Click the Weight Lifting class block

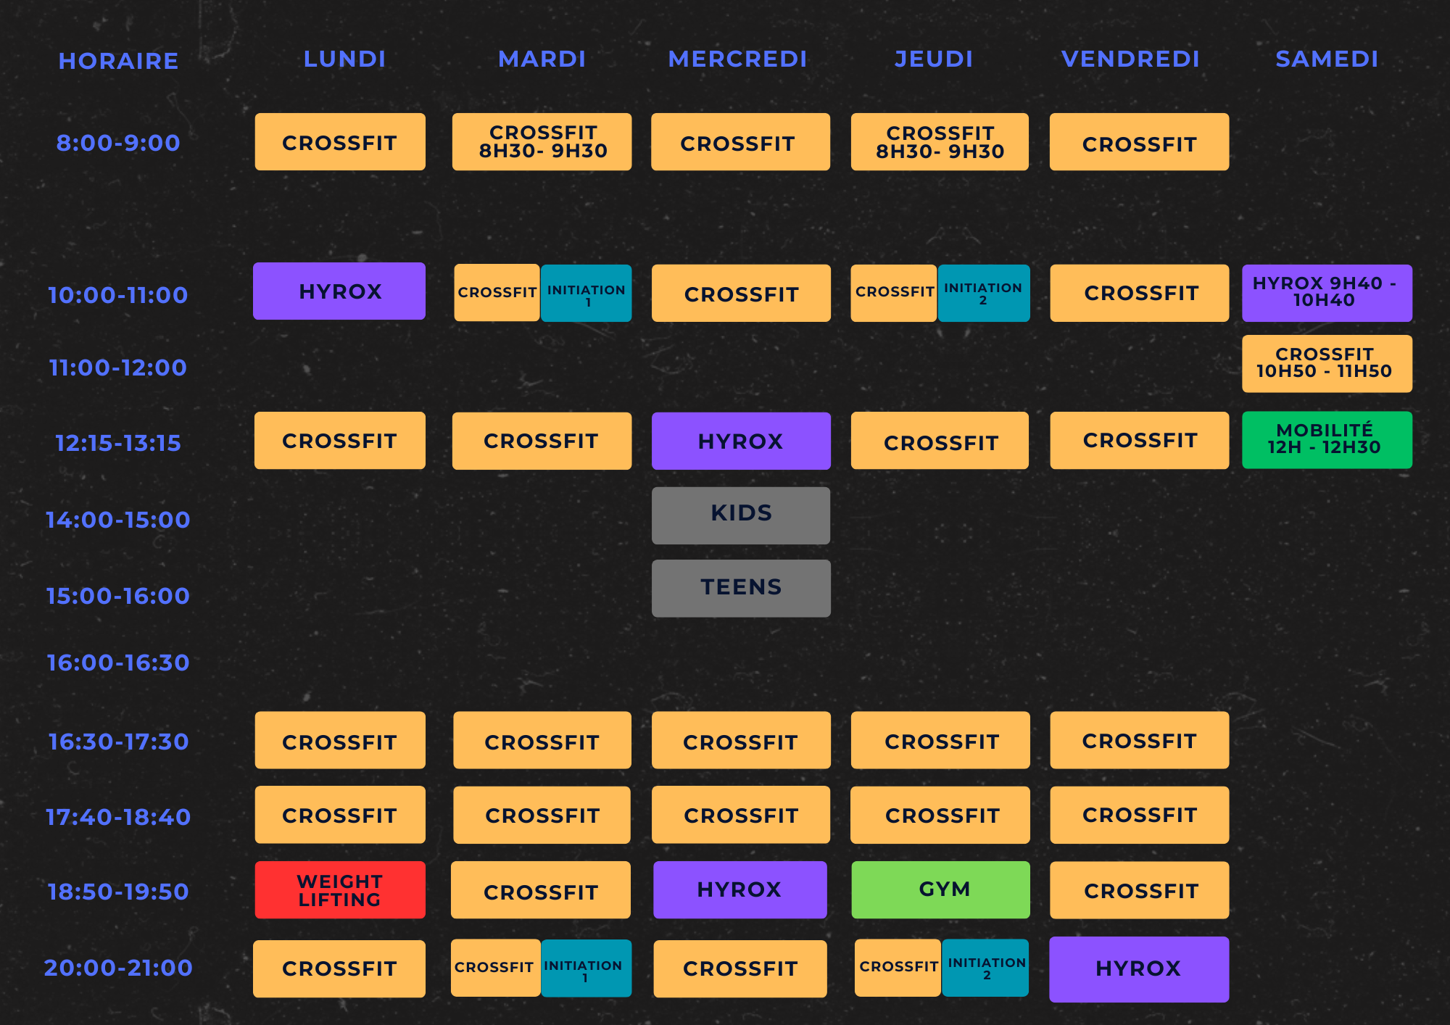[339, 890]
